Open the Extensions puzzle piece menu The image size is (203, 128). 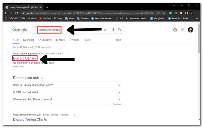181,13
